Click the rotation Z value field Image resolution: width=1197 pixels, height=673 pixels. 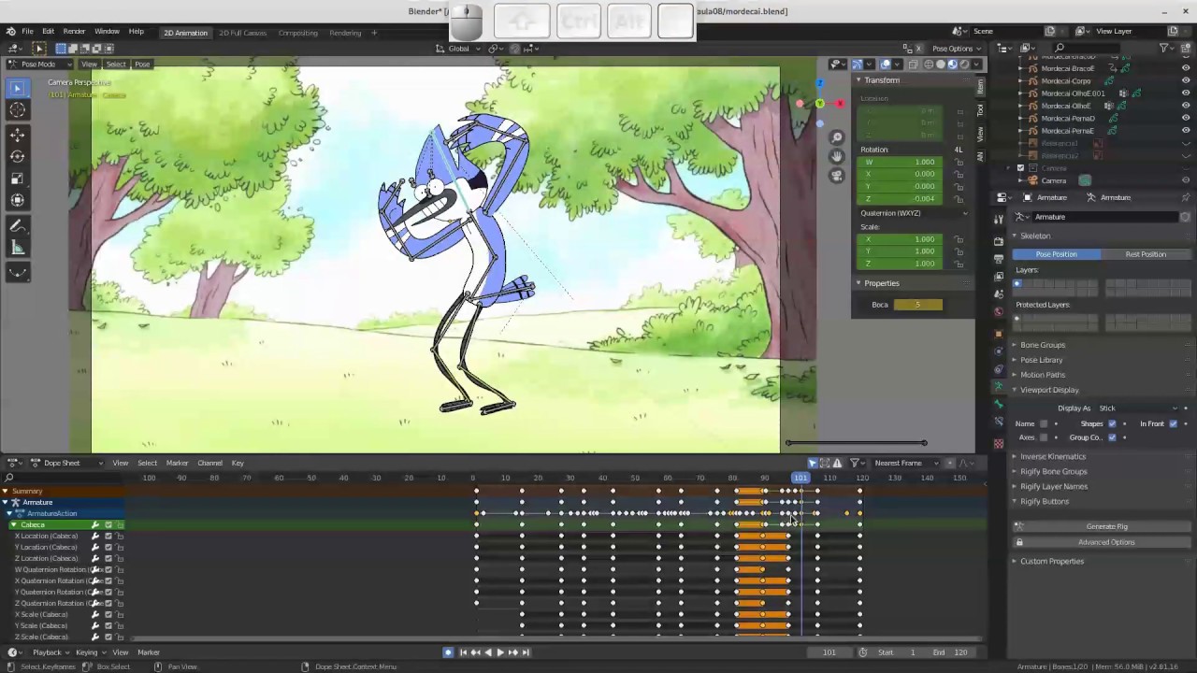coord(899,199)
